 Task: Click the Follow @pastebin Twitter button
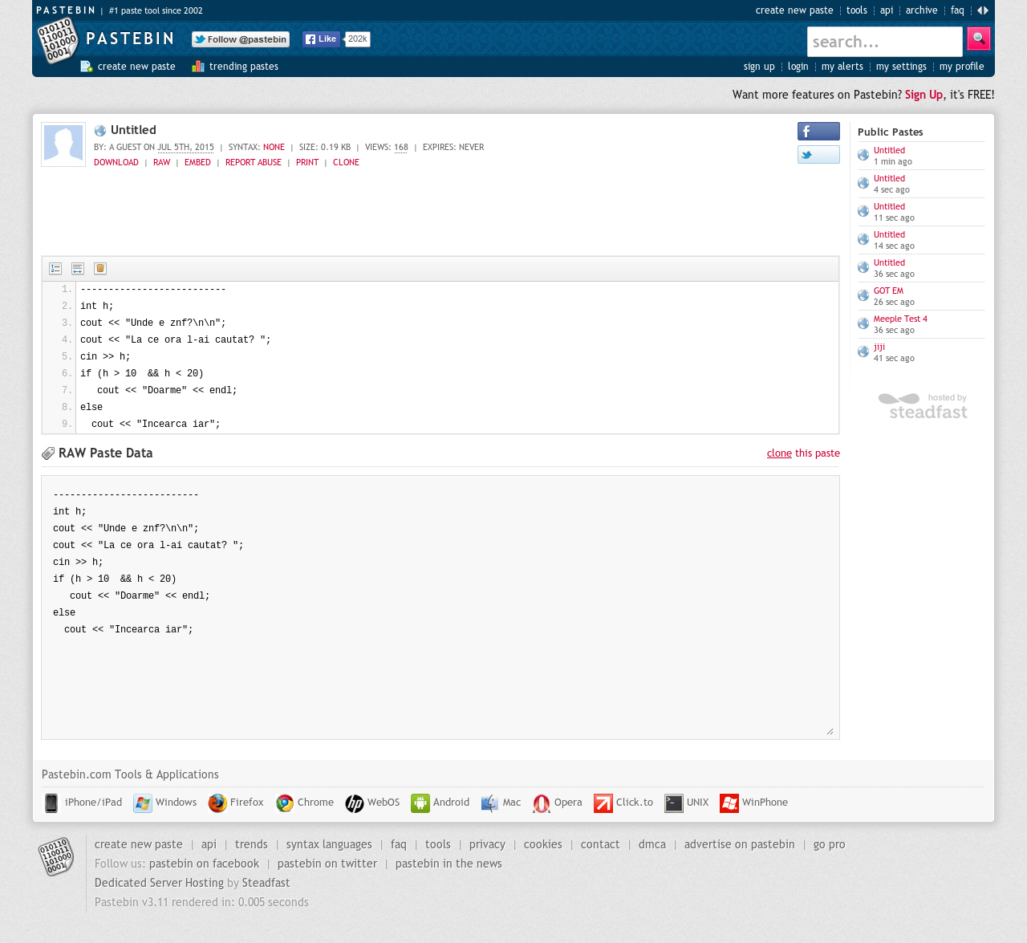(241, 39)
